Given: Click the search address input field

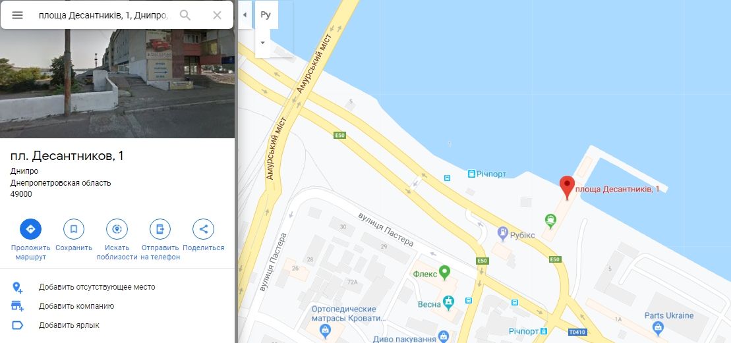Looking at the screenshot, I should point(103,15).
